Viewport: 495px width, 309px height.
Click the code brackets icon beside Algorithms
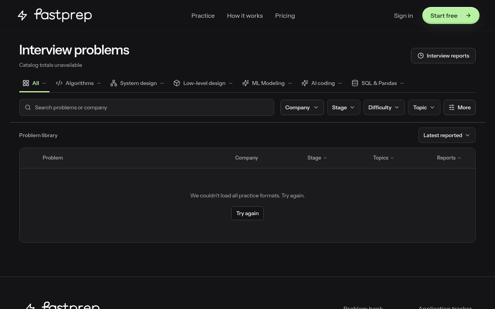tap(59, 83)
